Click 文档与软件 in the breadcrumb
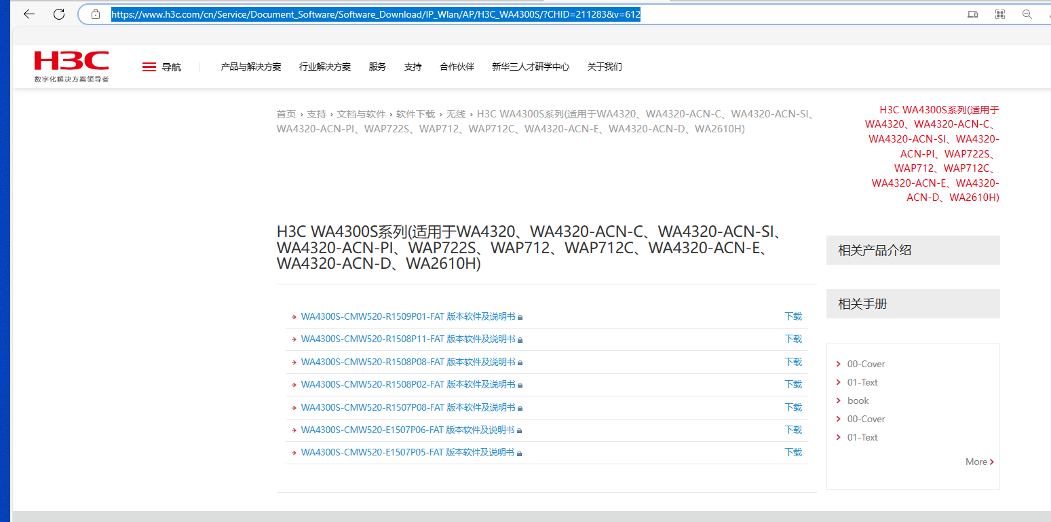 (361, 114)
